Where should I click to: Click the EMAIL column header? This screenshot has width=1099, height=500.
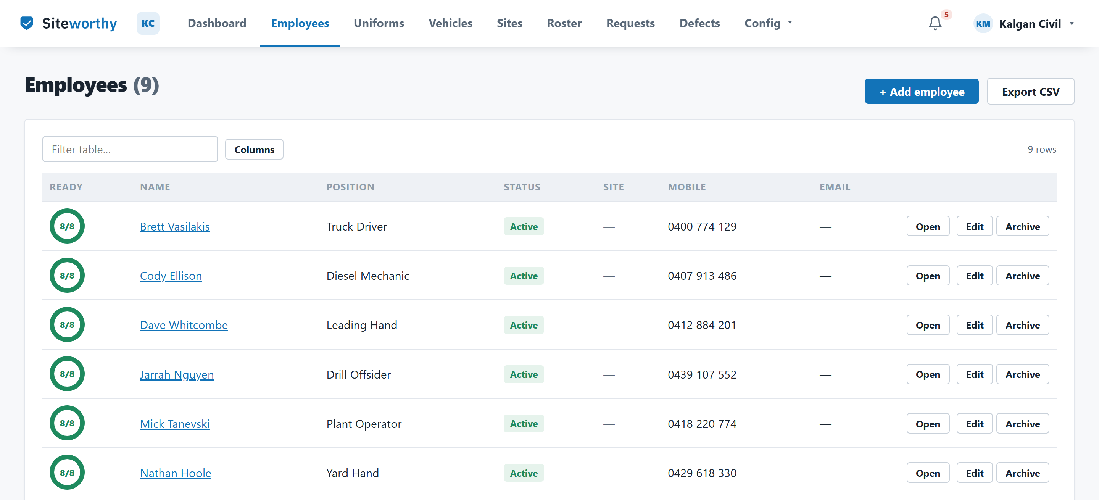coord(835,187)
